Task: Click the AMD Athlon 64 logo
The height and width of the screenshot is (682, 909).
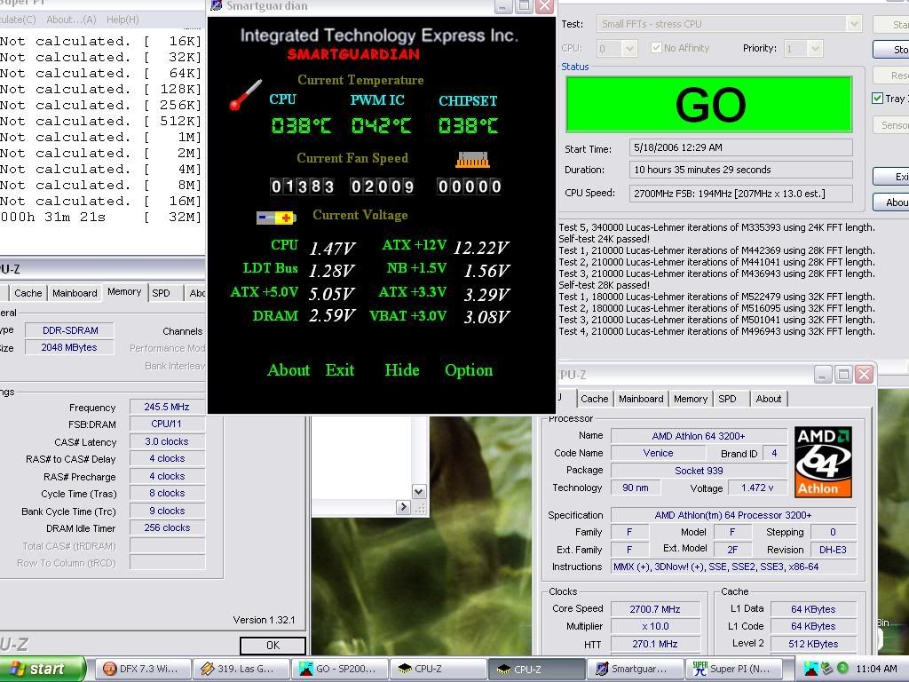Action: (x=823, y=462)
